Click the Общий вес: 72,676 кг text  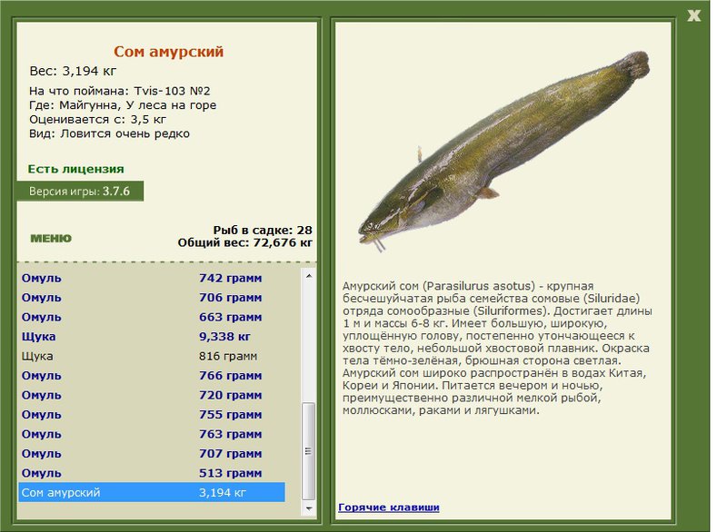(x=244, y=242)
